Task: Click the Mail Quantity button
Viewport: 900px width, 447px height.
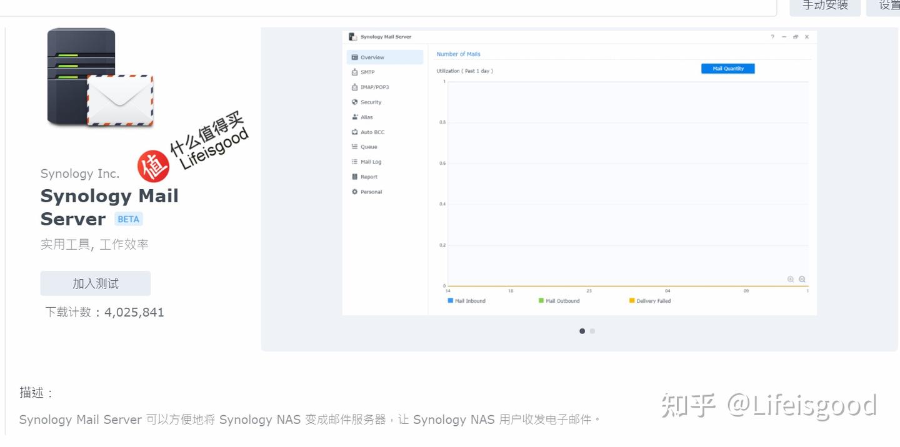Action: tap(728, 69)
